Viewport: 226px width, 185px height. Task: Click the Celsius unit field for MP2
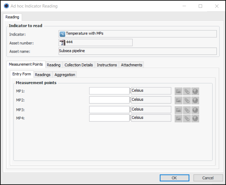[151, 100]
